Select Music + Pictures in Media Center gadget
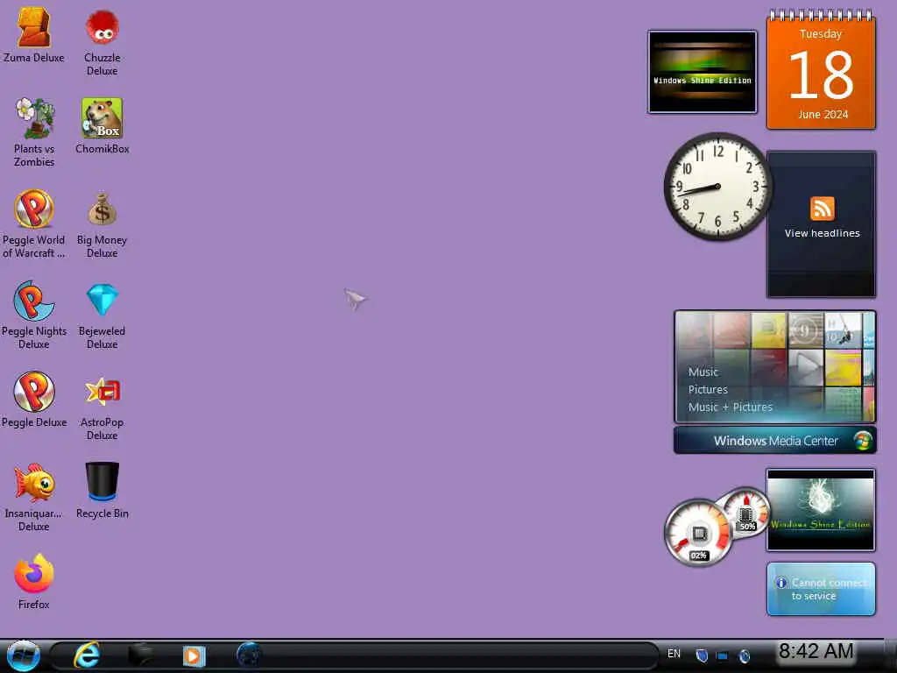Viewport: 897px width, 673px height. tap(730, 407)
